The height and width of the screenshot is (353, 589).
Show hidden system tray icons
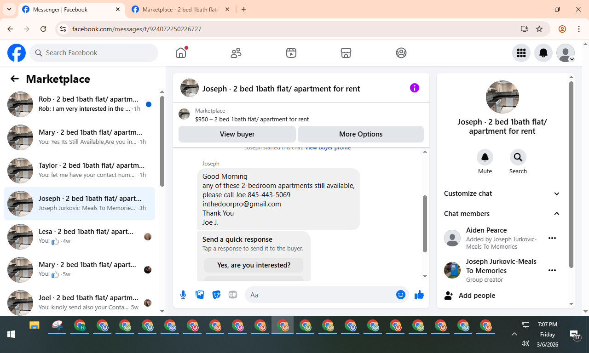point(514,334)
